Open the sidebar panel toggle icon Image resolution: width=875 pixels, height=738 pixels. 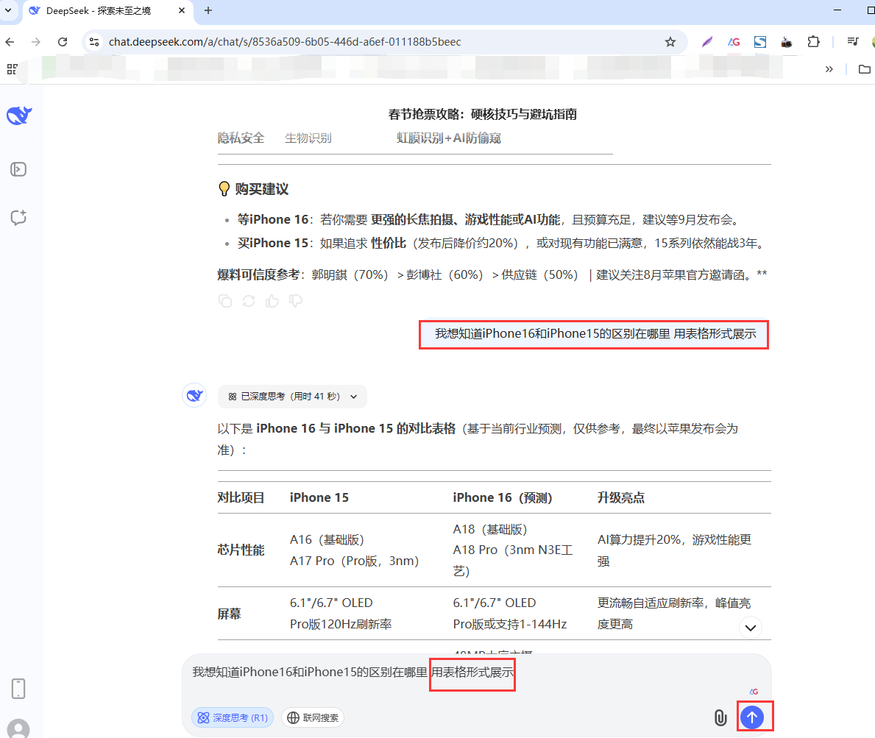click(18, 169)
